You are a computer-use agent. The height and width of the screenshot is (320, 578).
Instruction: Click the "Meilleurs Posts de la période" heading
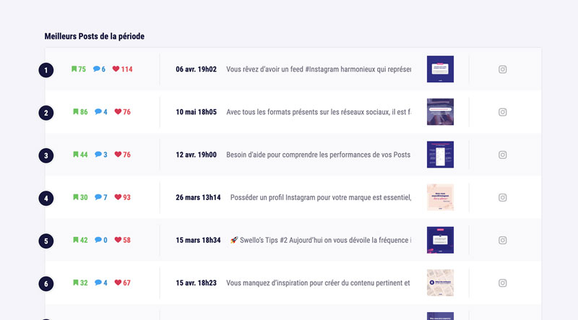tap(98, 36)
